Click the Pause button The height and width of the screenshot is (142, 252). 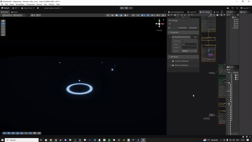click(x=126, y=8)
